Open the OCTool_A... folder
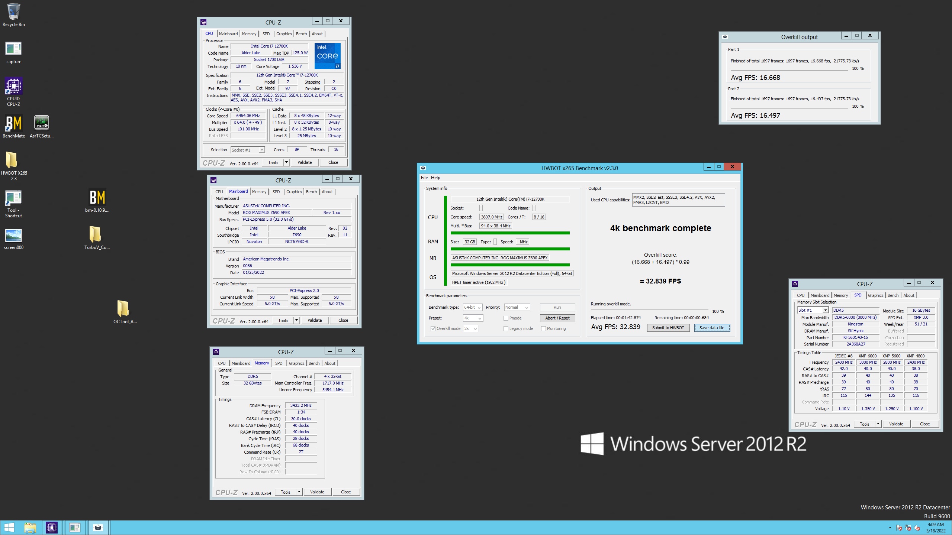The height and width of the screenshot is (535, 952). tap(125, 312)
